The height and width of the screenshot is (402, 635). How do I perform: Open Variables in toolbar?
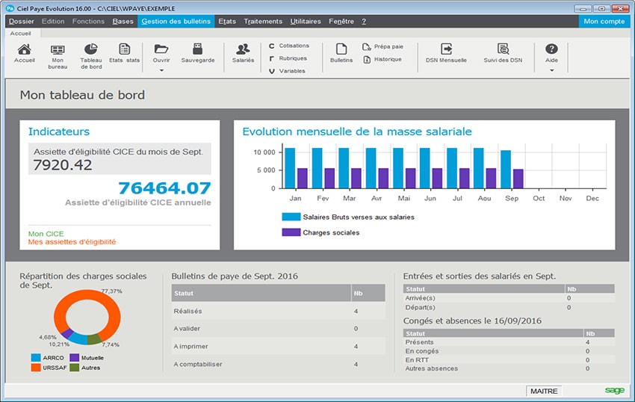[x=287, y=71]
